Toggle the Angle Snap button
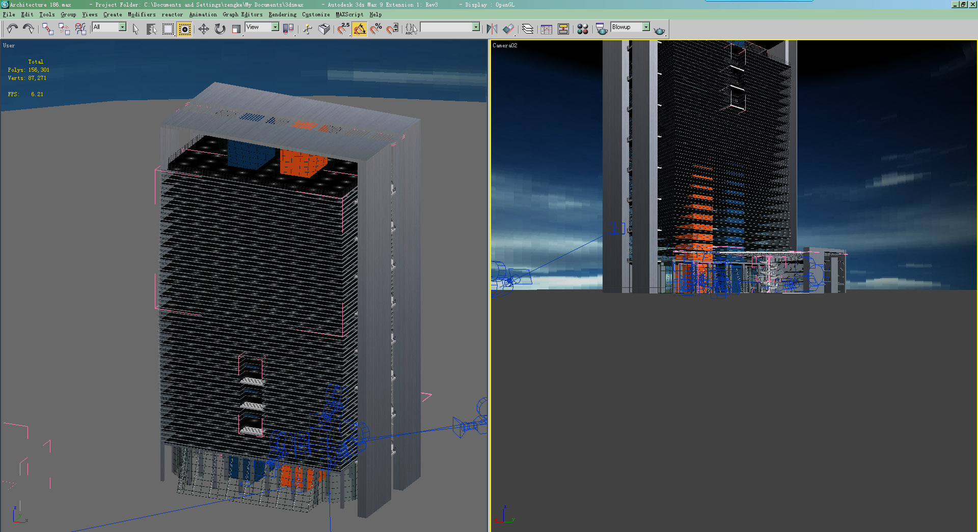The height and width of the screenshot is (532, 978). click(x=360, y=28)
